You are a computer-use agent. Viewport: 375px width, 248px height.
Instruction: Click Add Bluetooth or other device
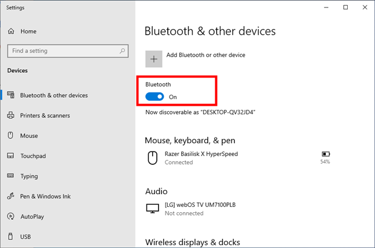point(205,55)
